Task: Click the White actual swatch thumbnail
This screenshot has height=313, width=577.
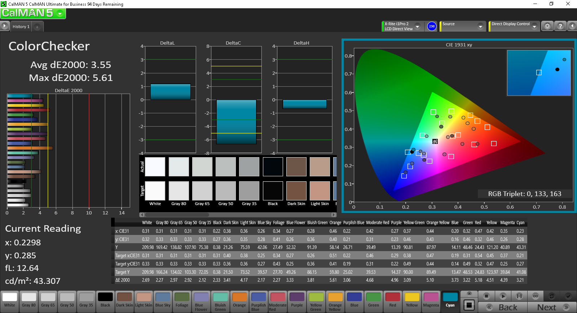Action: coord(155,167)
